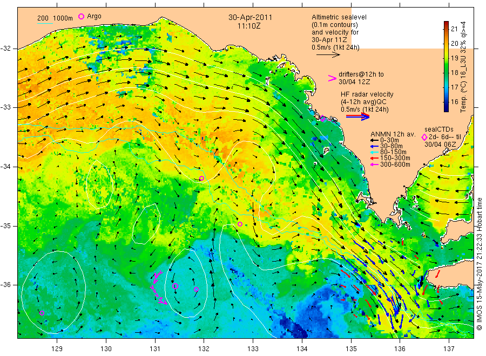This screenshot has height=356, width=486.
Task: Select the black altimetric velocity reference arrow
Action: (x=328, y=55)
